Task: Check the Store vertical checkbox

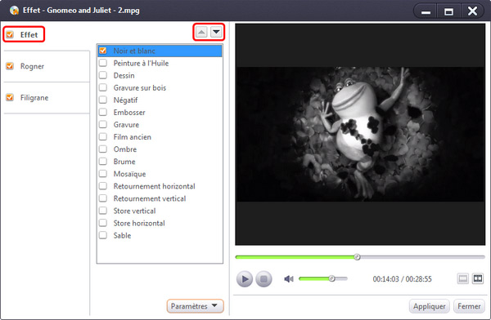Action: click(103, 211)
